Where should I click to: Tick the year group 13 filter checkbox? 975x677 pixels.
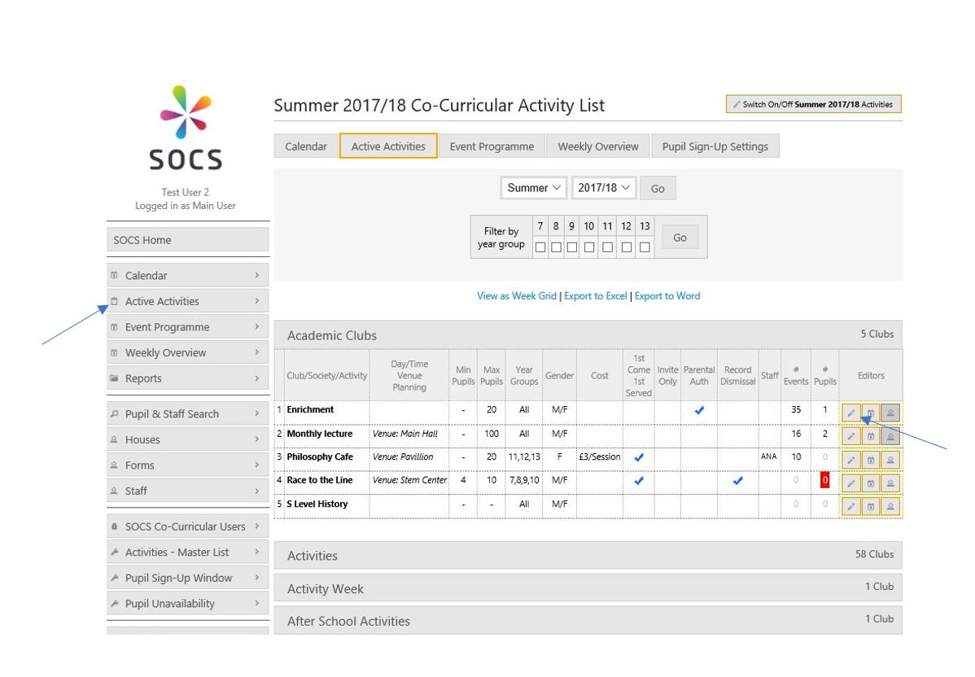[x=645, y=247]
